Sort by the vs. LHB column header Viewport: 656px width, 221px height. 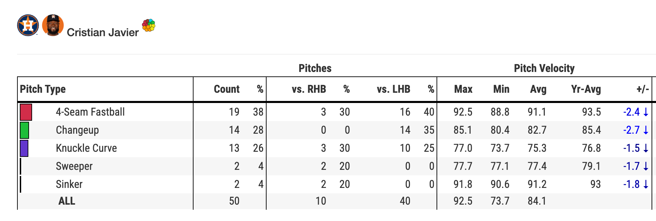pyautogui.click(x=393, y=89)
